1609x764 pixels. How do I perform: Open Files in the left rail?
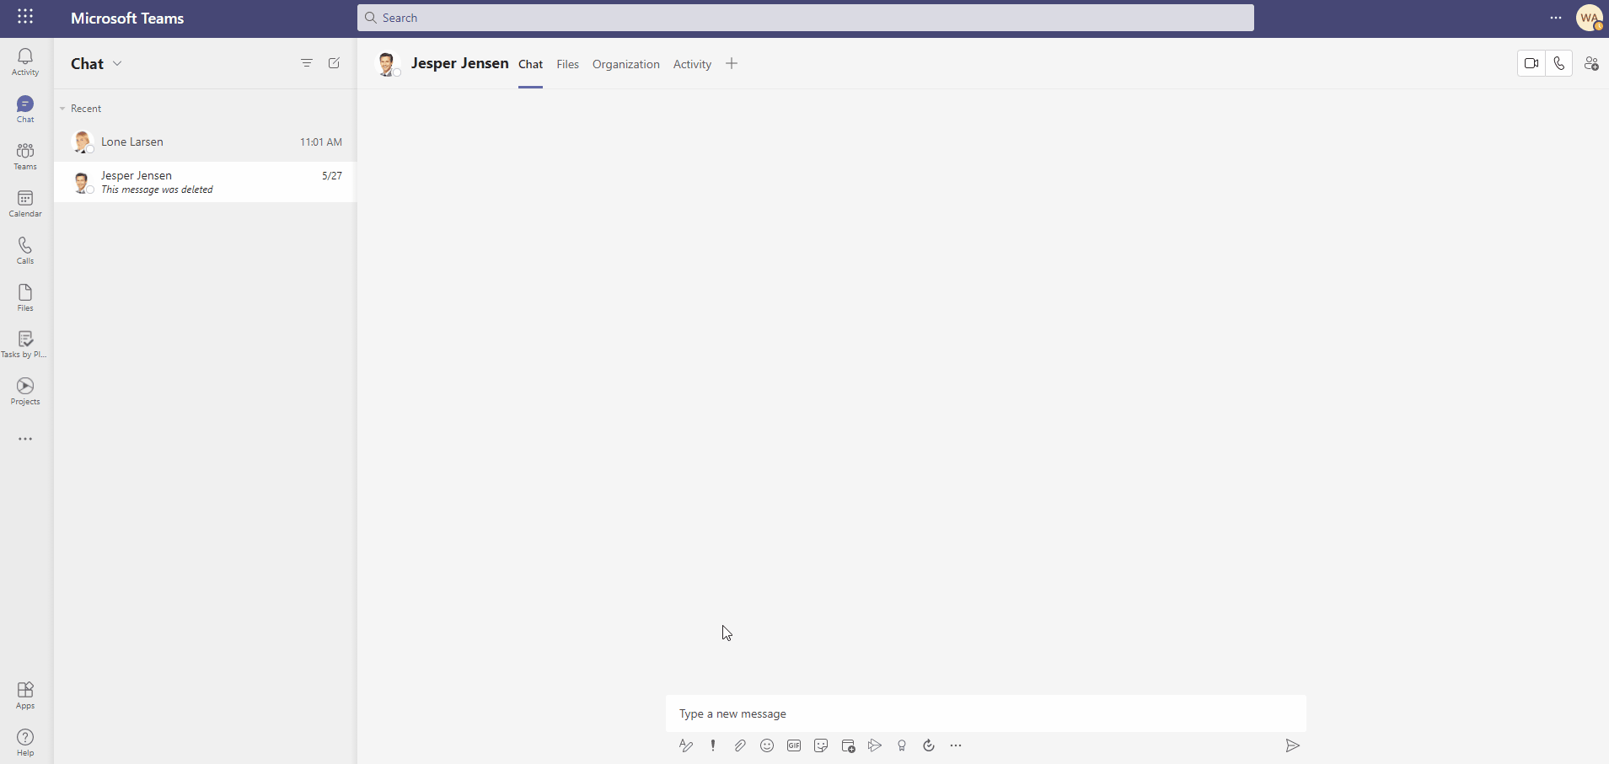(x=25, y=297)
